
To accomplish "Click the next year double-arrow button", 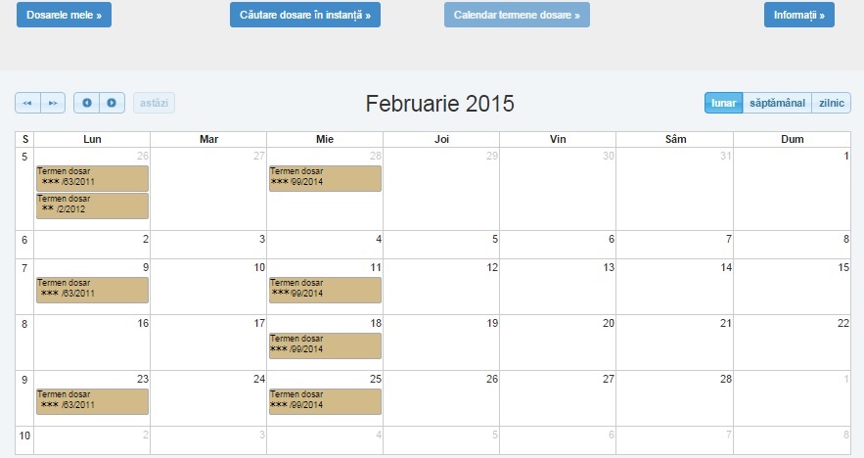I will (53, 103).
